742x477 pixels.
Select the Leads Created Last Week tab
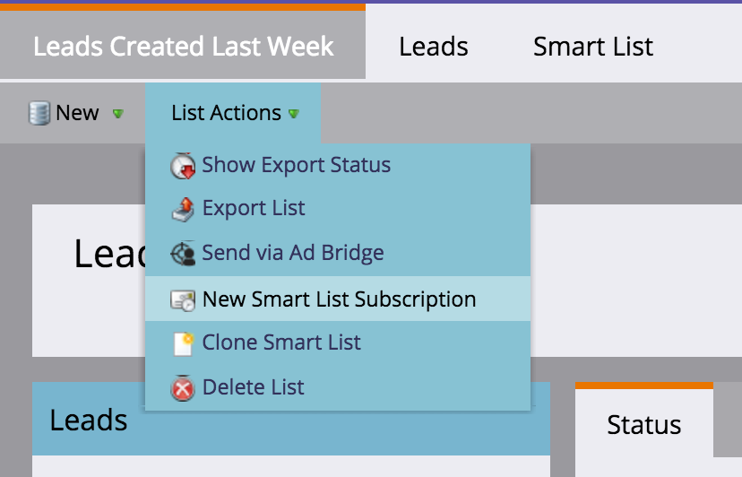pyautogui.click(x=183, y=47)
